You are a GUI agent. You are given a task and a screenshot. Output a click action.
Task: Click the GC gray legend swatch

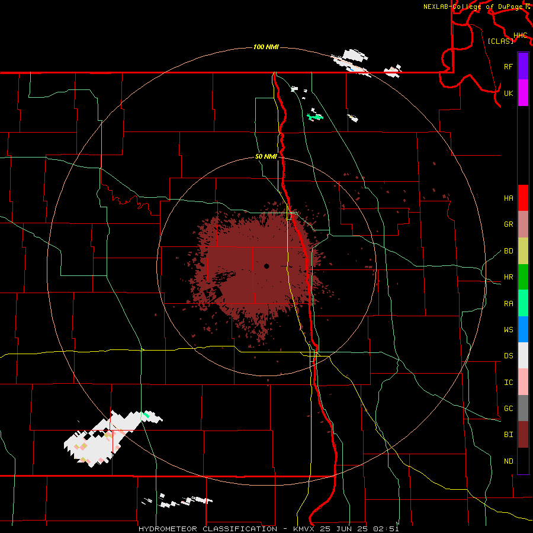pos(523,408)
